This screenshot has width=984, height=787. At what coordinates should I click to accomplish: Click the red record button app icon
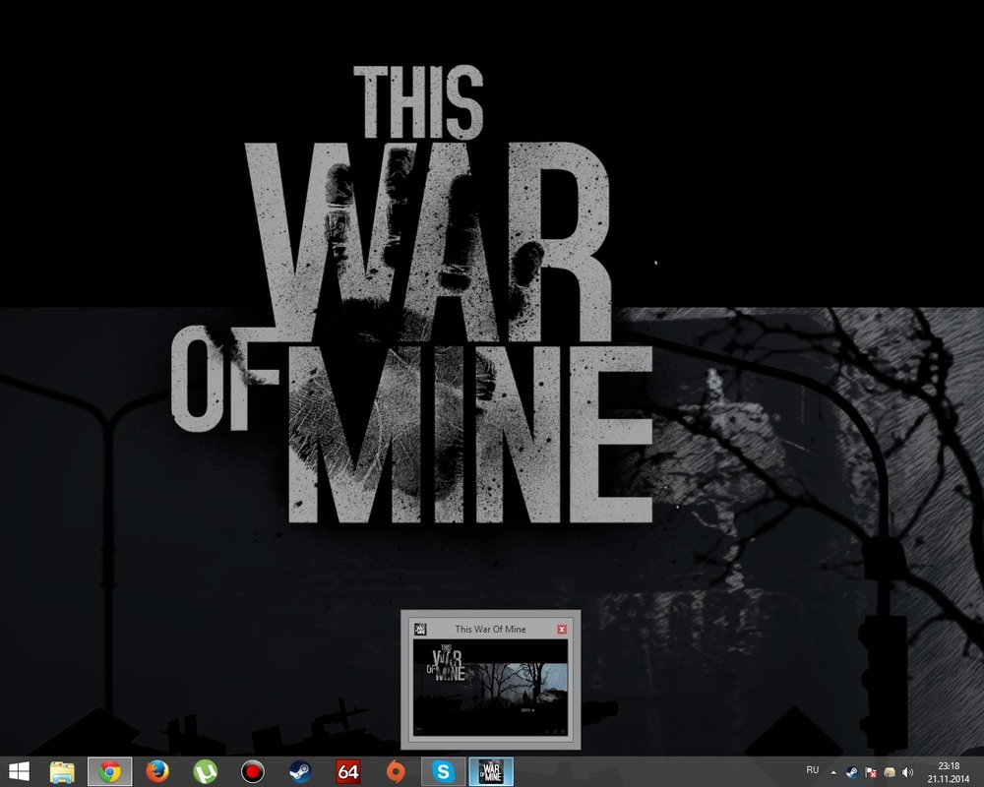(x=253, y=771)
